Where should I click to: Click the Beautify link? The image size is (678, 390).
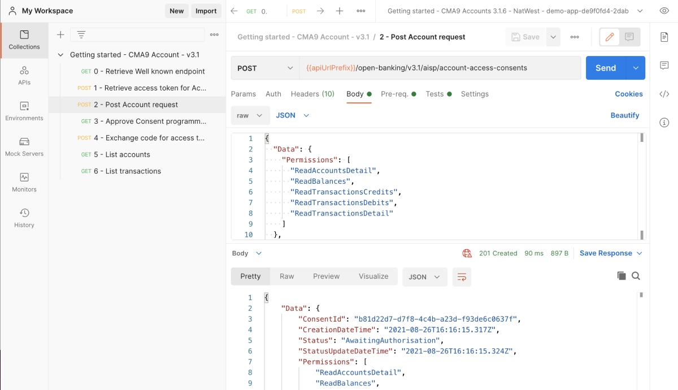(x=625, y=115)
